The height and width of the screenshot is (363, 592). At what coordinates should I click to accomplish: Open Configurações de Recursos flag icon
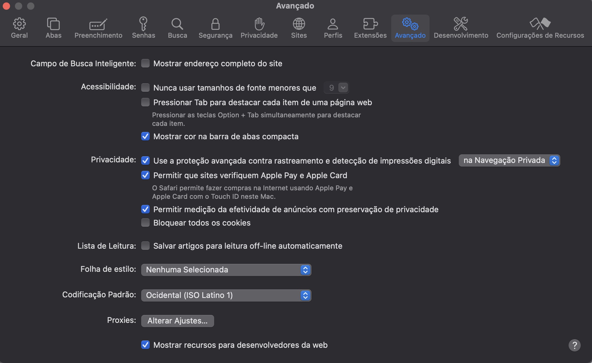coord(541,28)
